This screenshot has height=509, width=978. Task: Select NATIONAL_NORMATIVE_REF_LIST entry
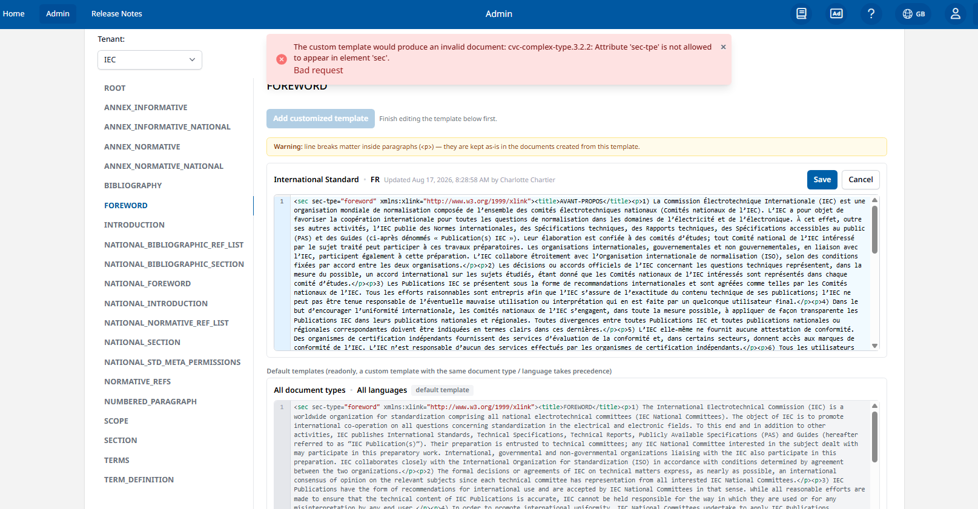167,323
